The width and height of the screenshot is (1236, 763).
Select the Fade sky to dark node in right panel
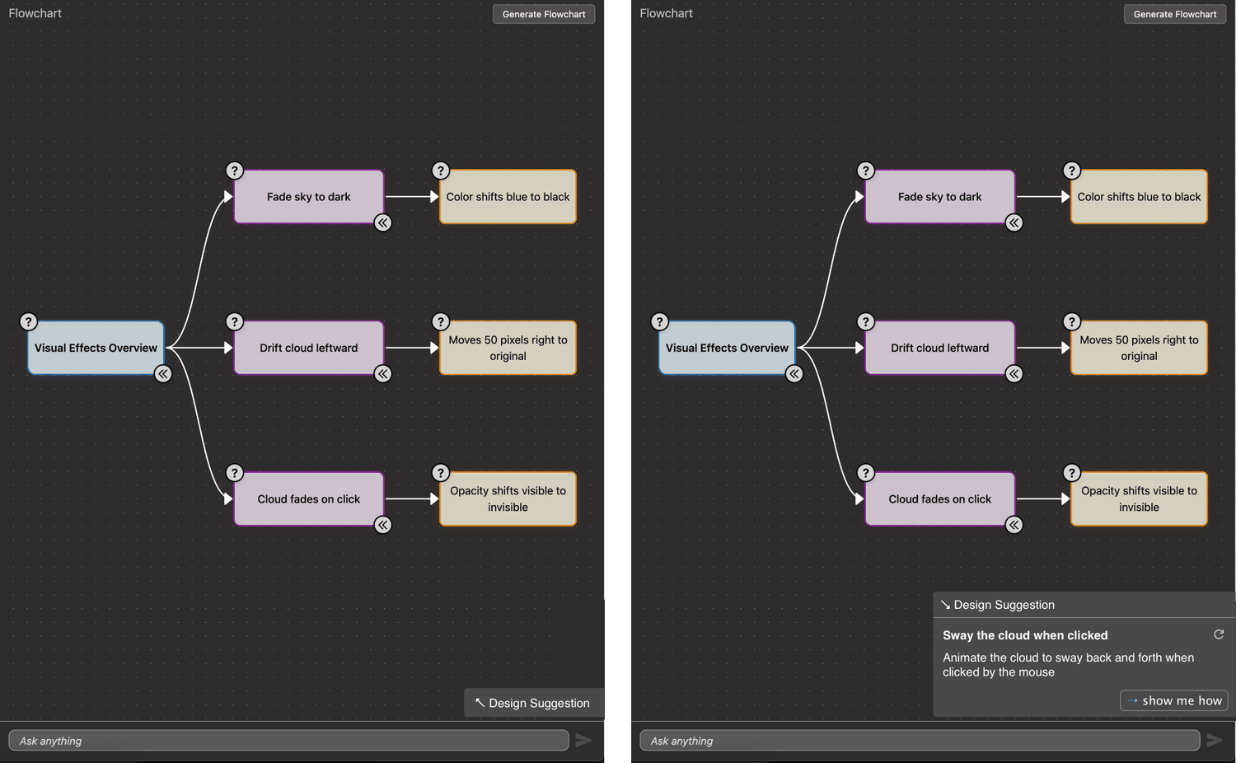tap(940, 197)
